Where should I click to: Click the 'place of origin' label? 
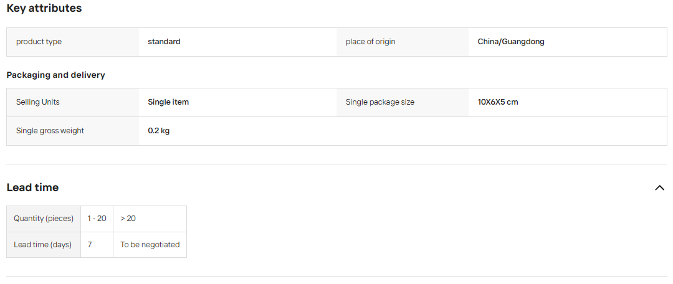click(370, 42)
